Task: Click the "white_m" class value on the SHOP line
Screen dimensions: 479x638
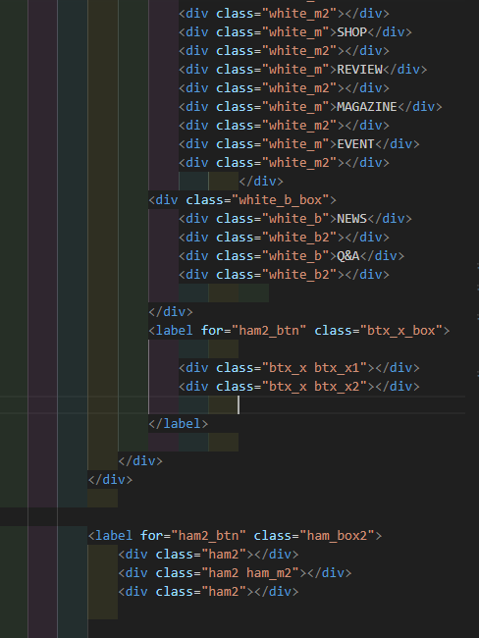Action: [x=295, y=32]
